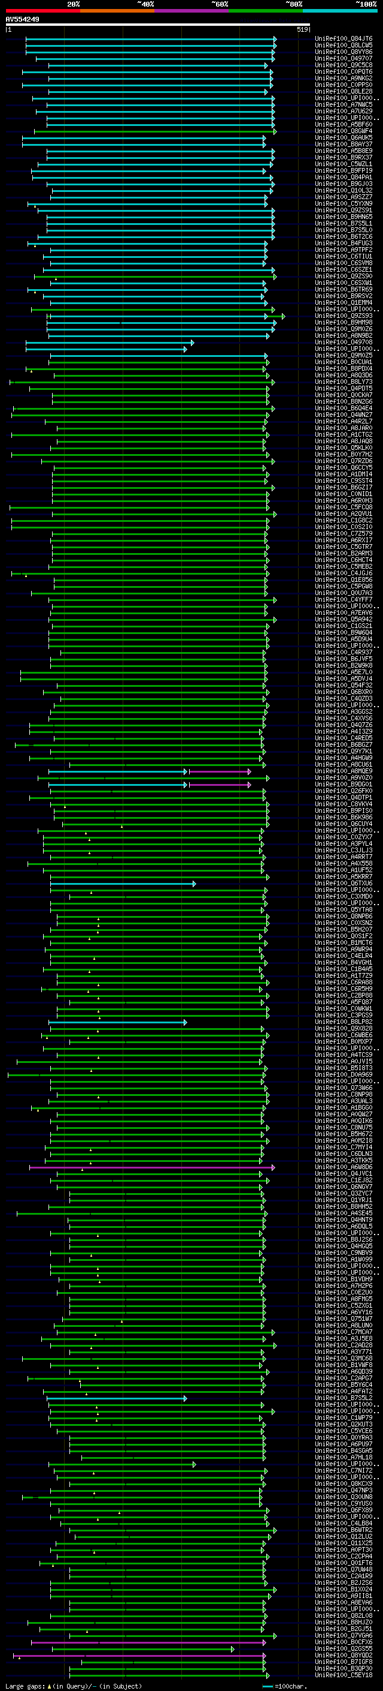Select the UniRef100_B9DG01 label

point(344,784)
